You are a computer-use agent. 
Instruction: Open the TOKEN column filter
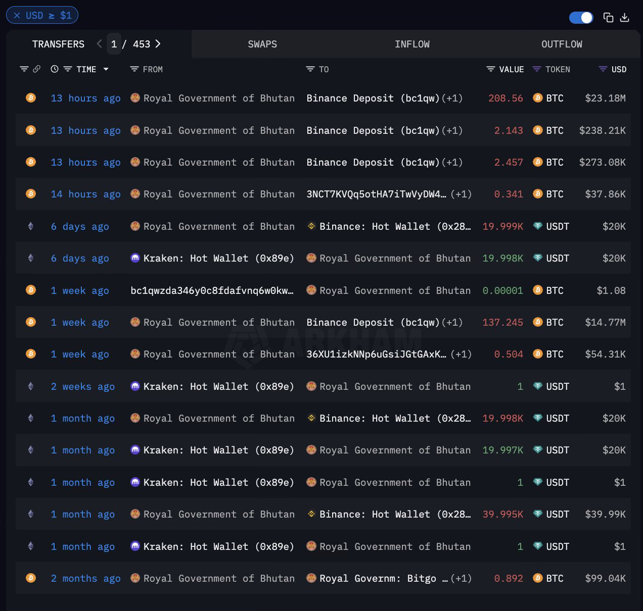pos(537,69)
